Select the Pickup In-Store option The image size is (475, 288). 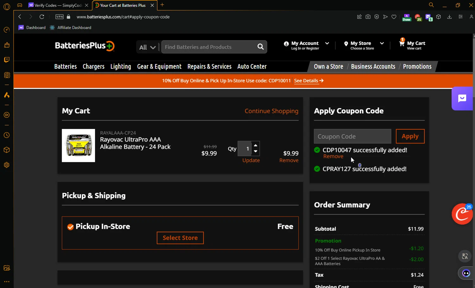pyautogui.click(x=70, y=227)
